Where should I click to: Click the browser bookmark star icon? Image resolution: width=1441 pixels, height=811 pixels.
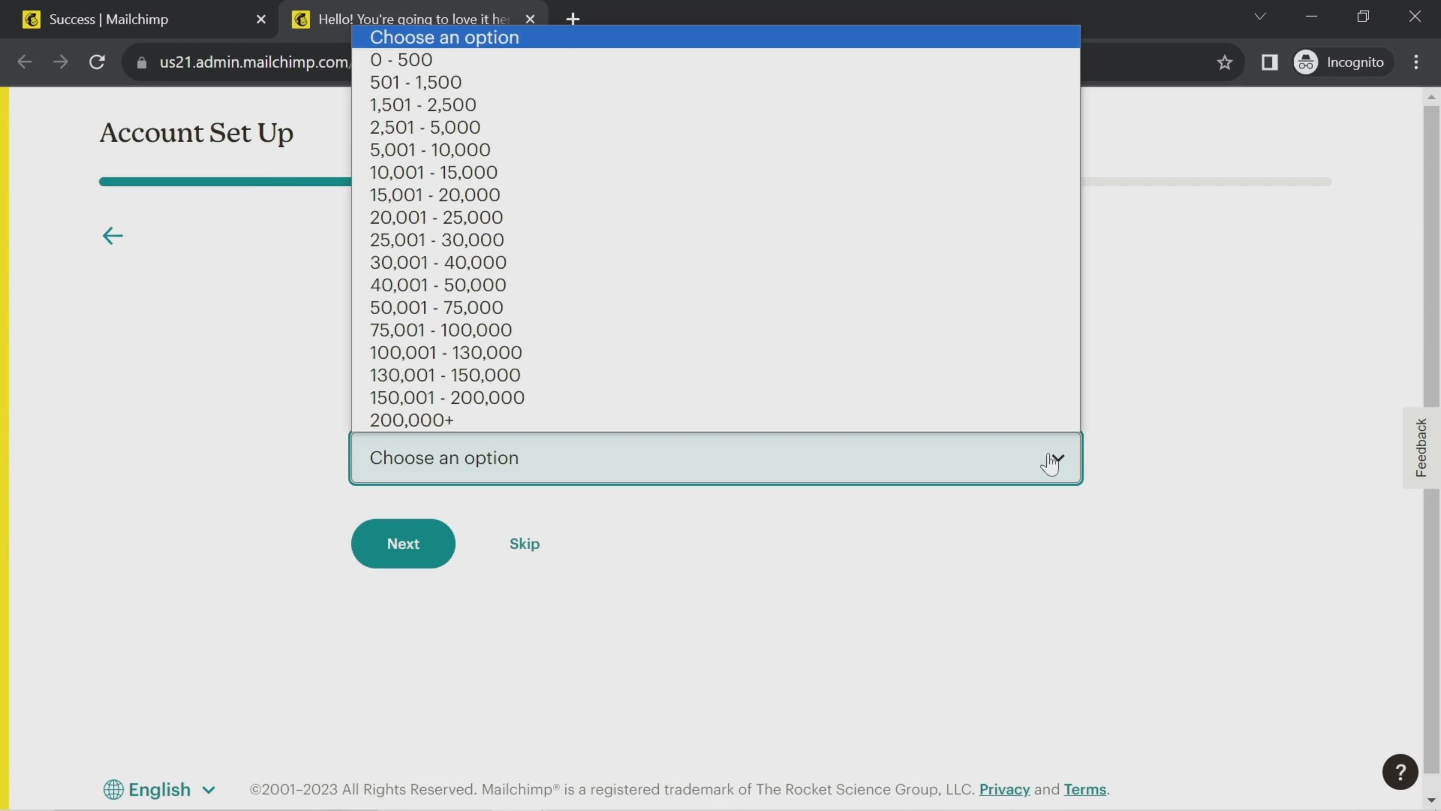[x=1225, y=62]
